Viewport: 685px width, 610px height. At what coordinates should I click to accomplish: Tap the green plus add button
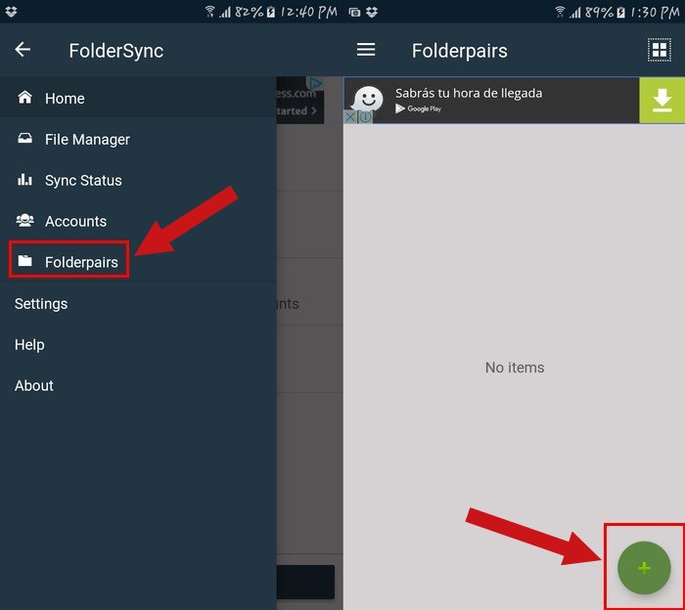tap(644, 568)
